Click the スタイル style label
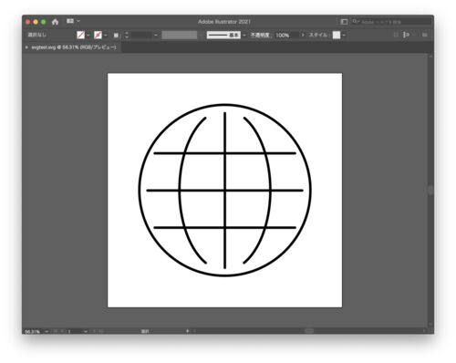Image resolution: width=456 pixels, height=363 pixels. (318, 35)
